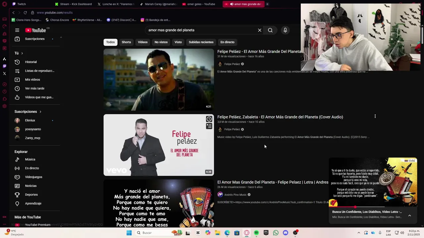Screen dimensions: 424x238
Task: Open Zanty_mvp subscription channel
Action: (34, 138)
